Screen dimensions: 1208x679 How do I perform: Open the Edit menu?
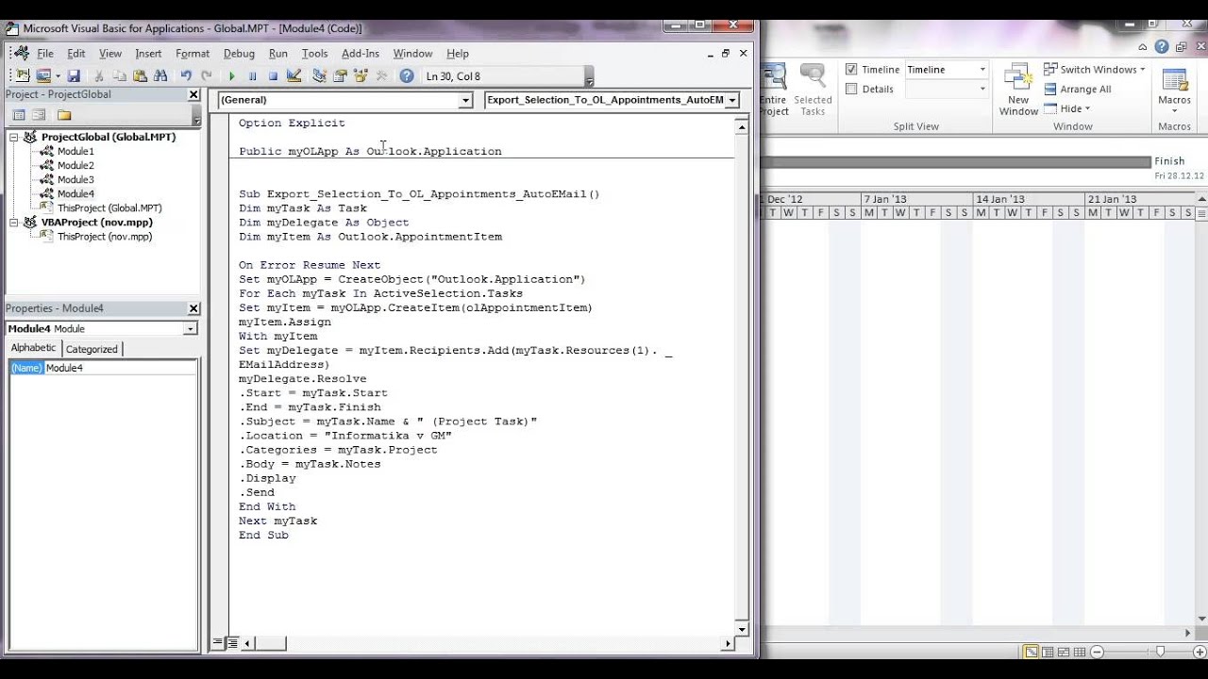(76, 54)
